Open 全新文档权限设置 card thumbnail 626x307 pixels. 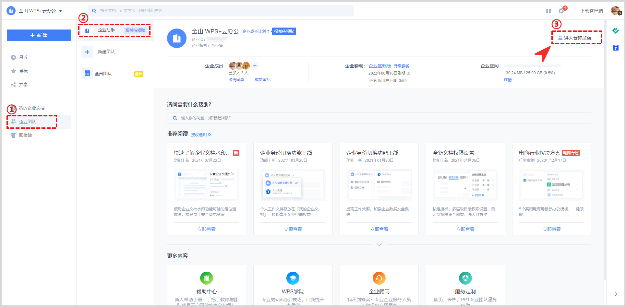465,184
